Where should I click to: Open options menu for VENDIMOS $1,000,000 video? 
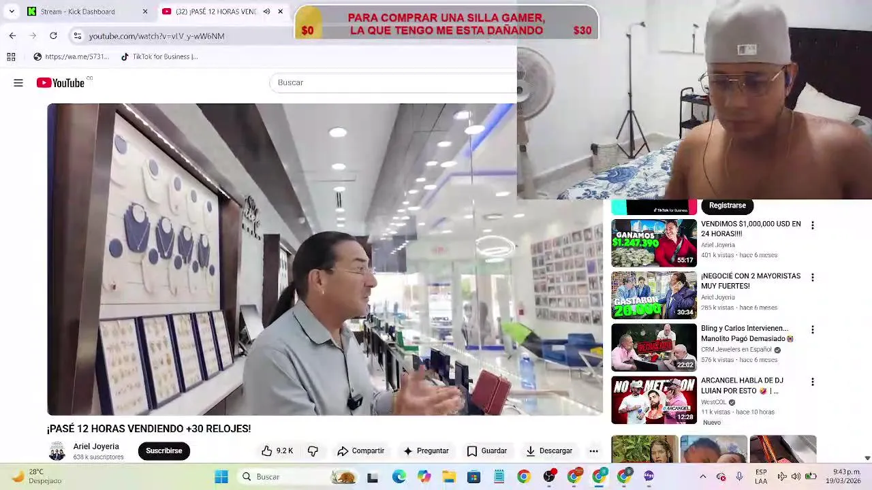point(812,225)
